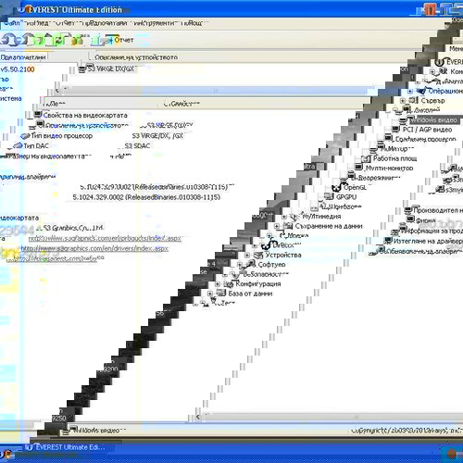
Task: Open the s3graphics products index link
Action: (x=105, y=238)
